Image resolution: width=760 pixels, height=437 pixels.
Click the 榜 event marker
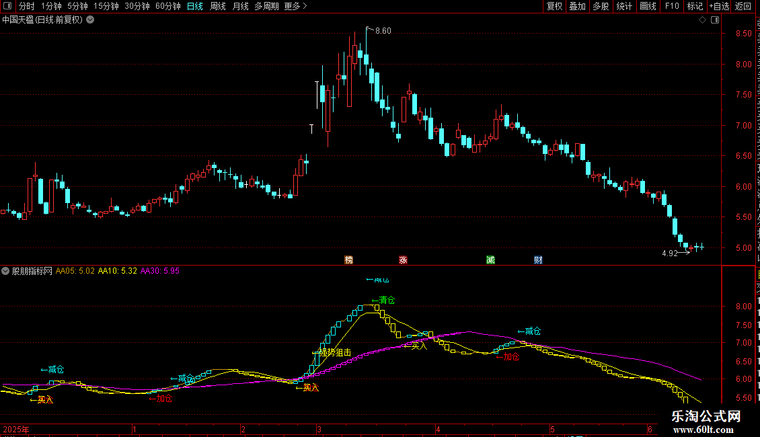(348, 260)
